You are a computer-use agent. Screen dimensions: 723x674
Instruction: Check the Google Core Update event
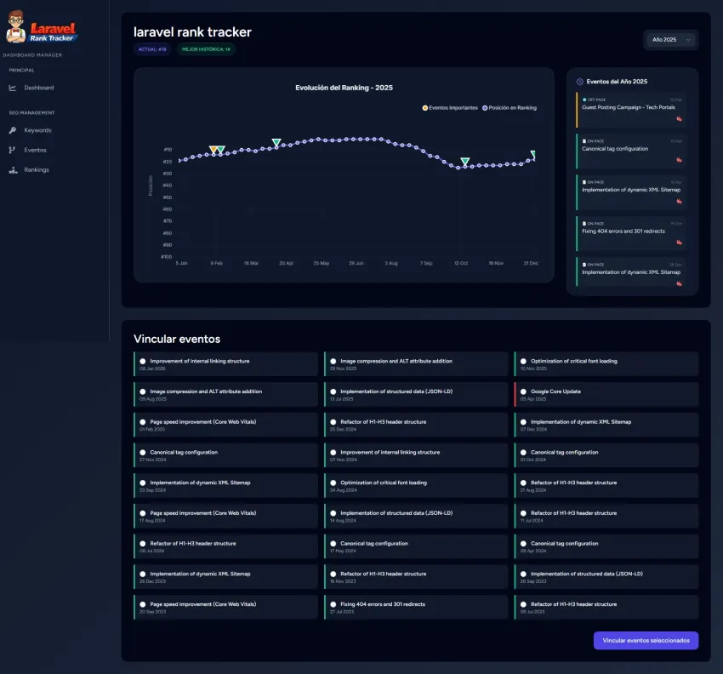pyautogui.click(x=521, y=391)
